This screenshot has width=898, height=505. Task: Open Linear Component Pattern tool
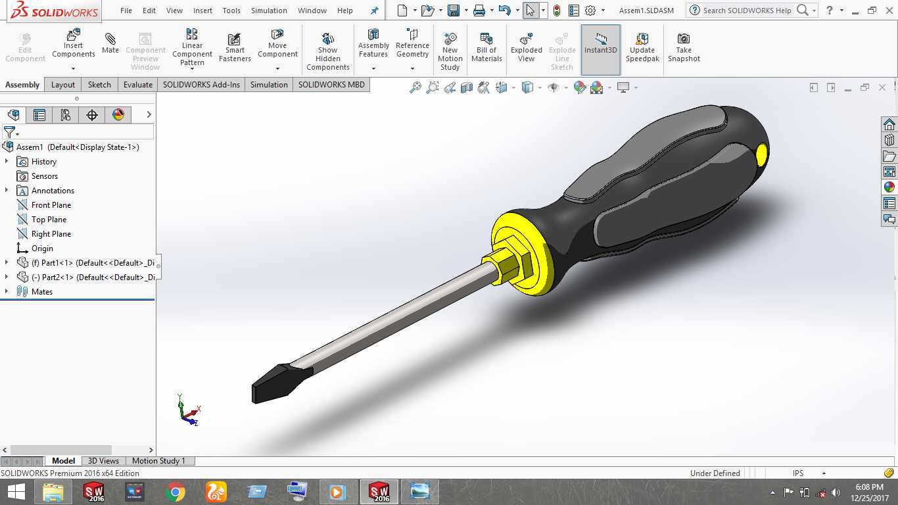(192, 47)
